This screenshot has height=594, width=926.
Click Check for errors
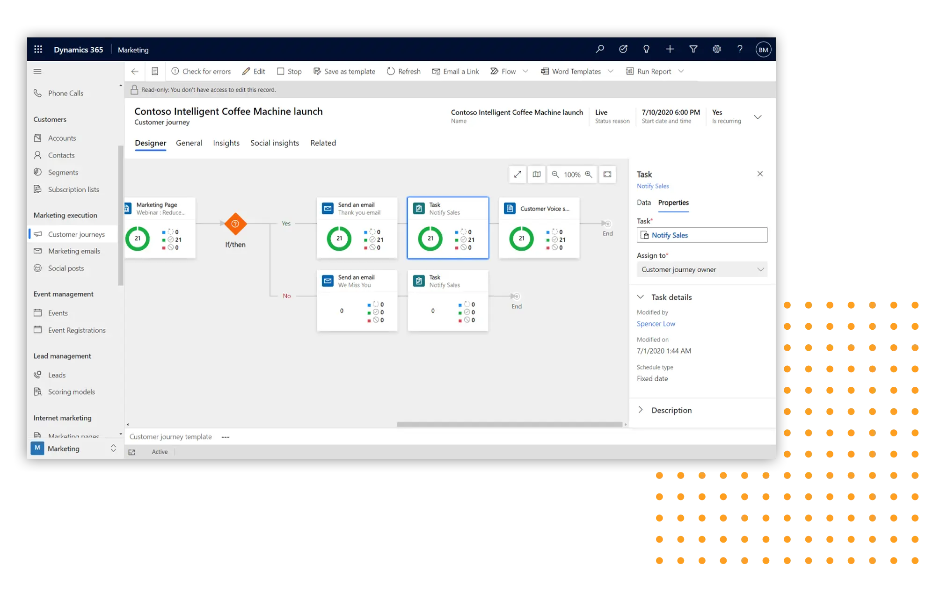coord(201,71)
